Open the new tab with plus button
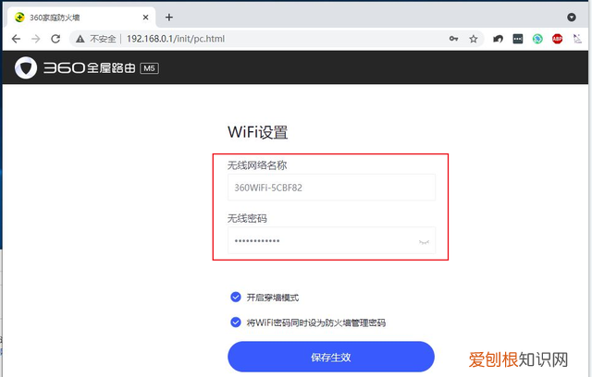592x377 pixels. 169,18
